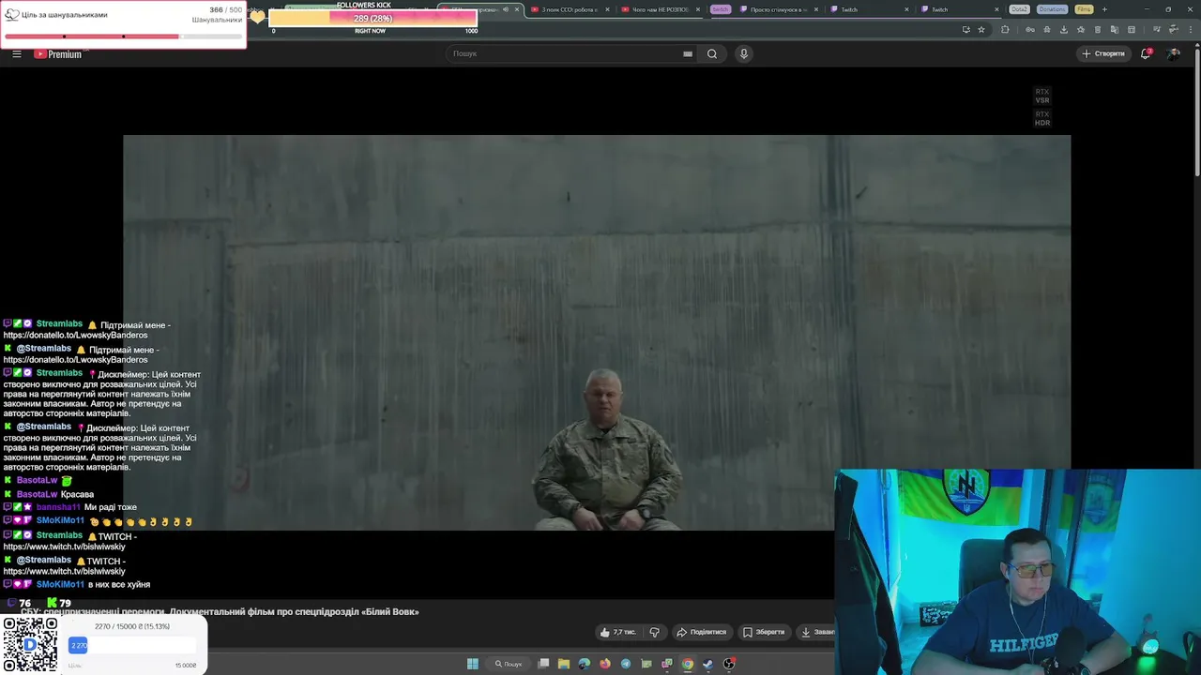Go to YouTube Premium home logo

59,53
